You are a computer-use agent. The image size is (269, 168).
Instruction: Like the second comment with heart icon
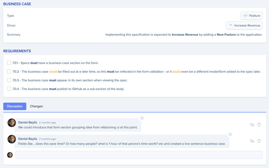pos(230,135)
